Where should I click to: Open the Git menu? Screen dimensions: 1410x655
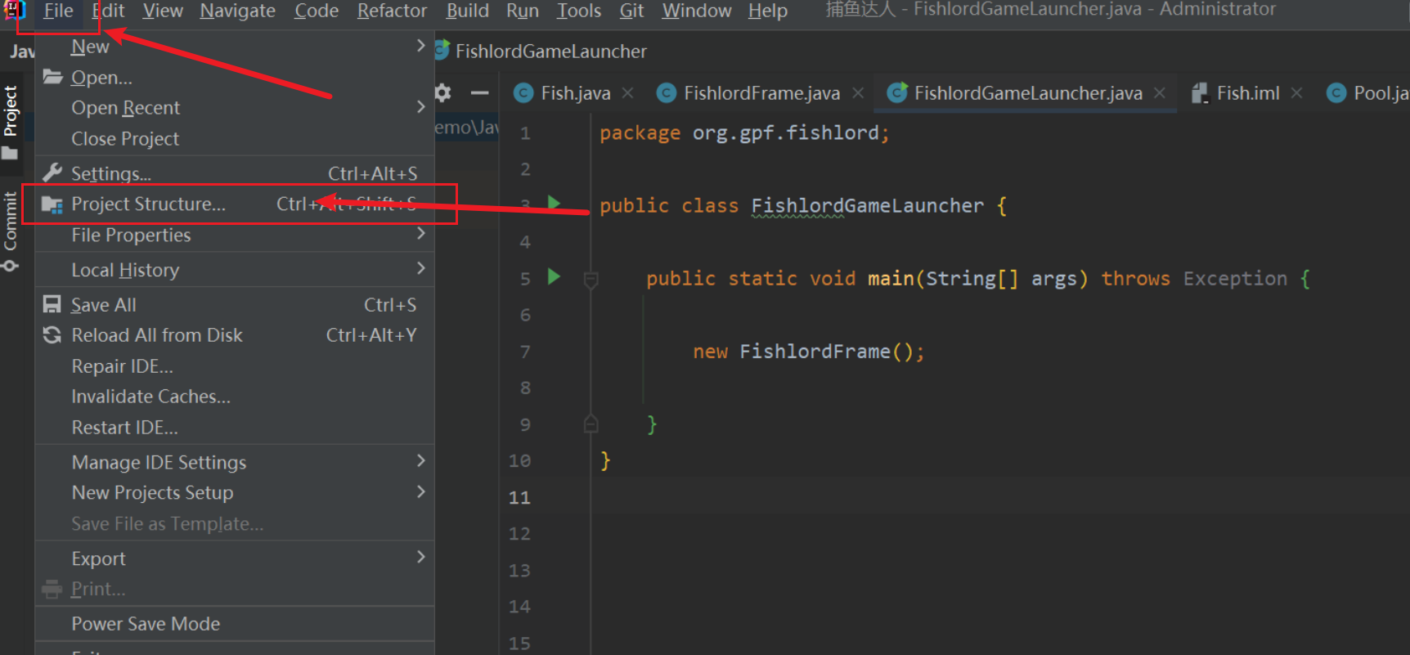click(x=631, y=11)
